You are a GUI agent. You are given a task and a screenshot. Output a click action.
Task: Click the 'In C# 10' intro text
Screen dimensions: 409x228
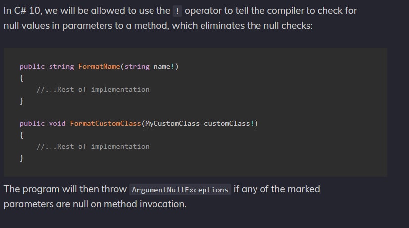22,11
